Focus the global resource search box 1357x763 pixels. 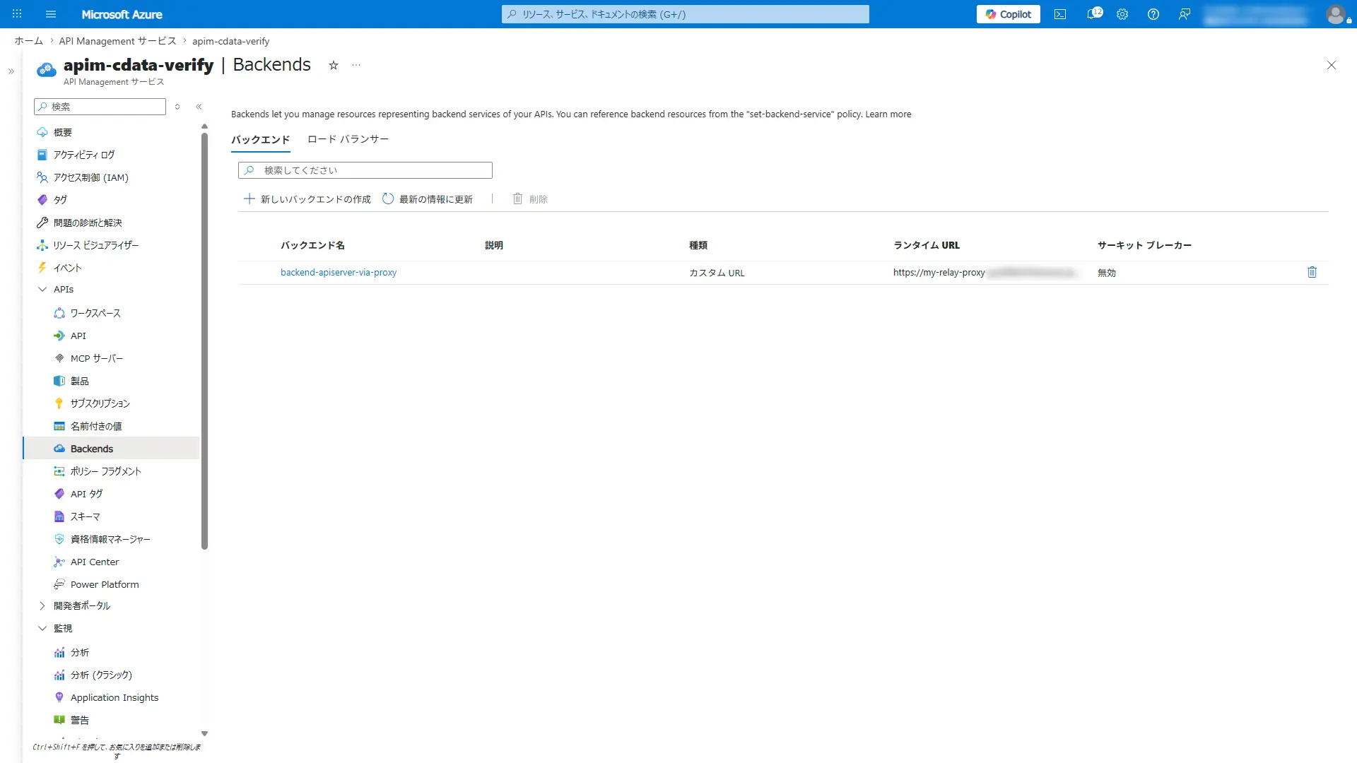(685, 14)
